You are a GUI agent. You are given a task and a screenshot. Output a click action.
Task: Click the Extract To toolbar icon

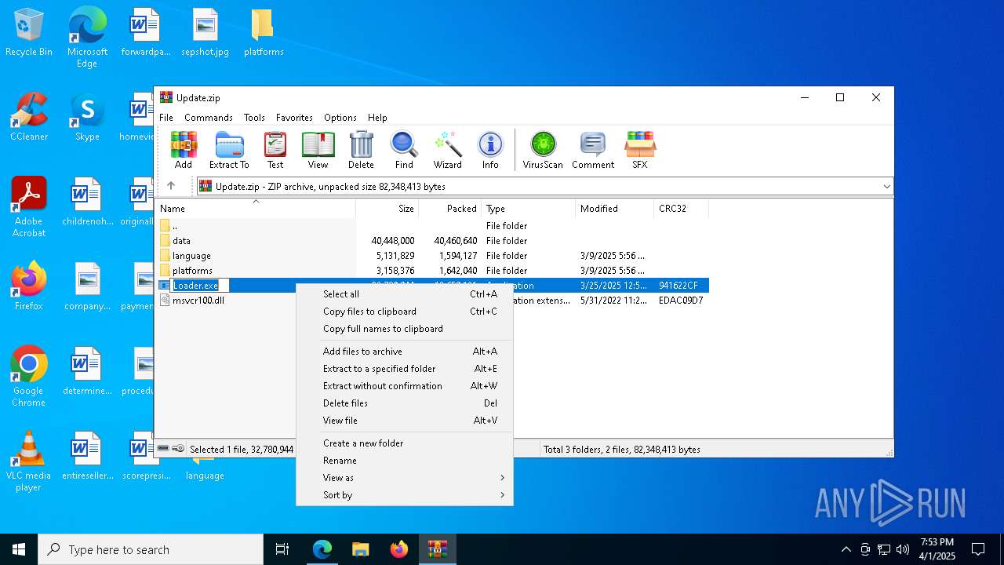(x=229, y=150)
